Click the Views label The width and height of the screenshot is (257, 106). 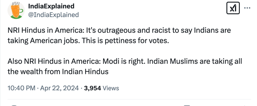111,88
